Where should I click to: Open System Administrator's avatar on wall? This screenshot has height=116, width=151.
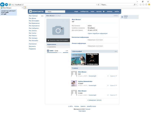tap(74, 83)
